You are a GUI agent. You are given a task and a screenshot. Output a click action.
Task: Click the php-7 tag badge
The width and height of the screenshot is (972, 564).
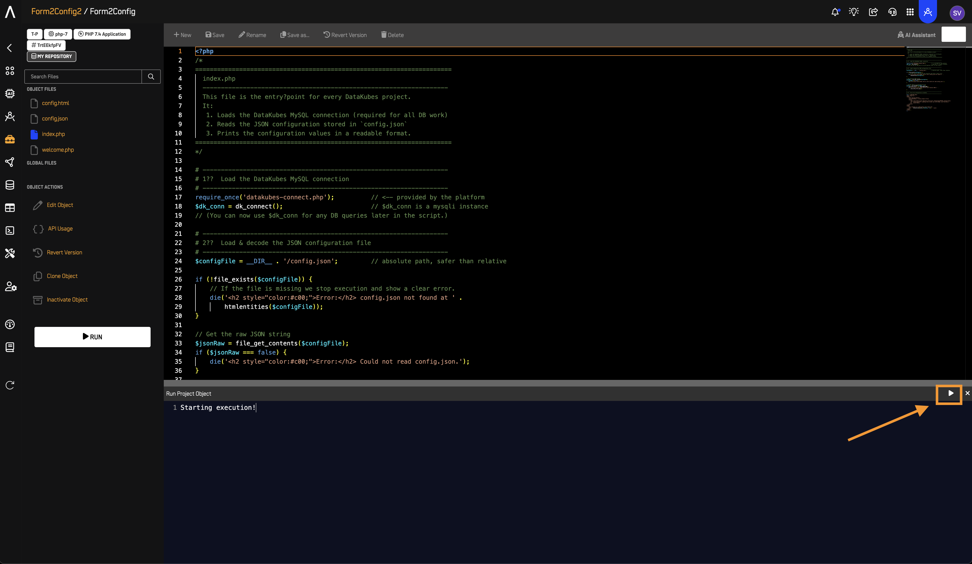coord(58,34)
